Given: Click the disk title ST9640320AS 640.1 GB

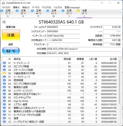Looking at the screenshot, I should tap(61, 22).
